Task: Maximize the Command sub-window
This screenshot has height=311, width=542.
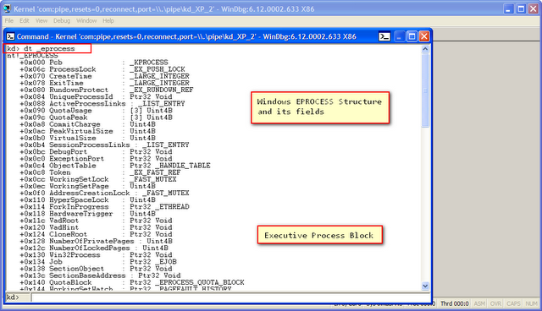Action: (412, 36)
